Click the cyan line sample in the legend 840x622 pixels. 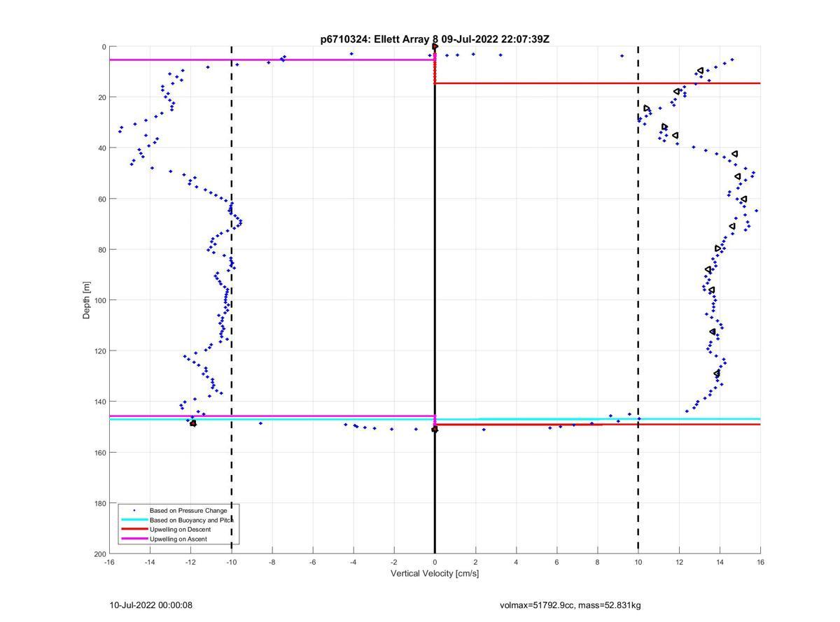[134, 520]
